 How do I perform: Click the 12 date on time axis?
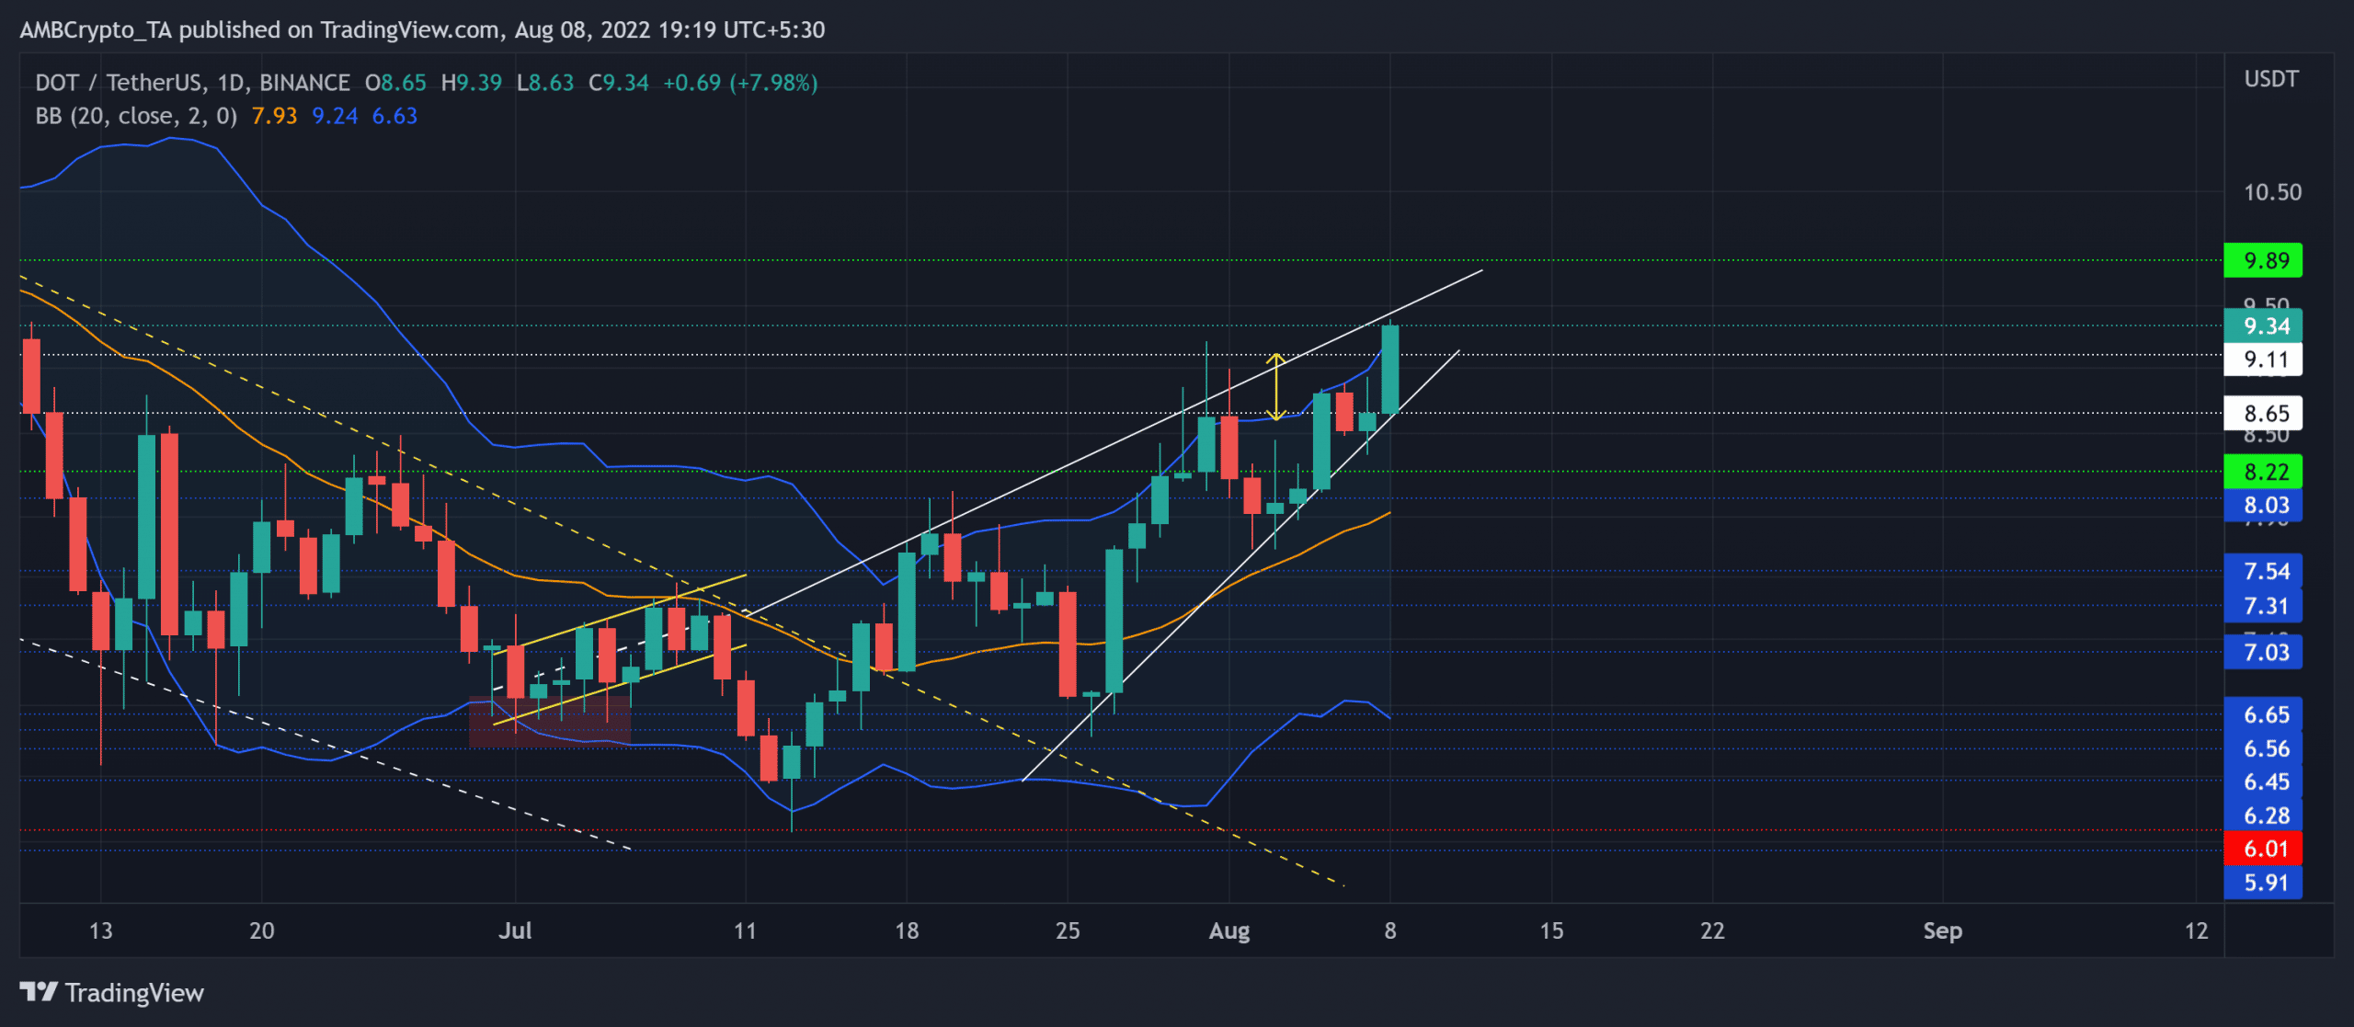pos(2196,930)
